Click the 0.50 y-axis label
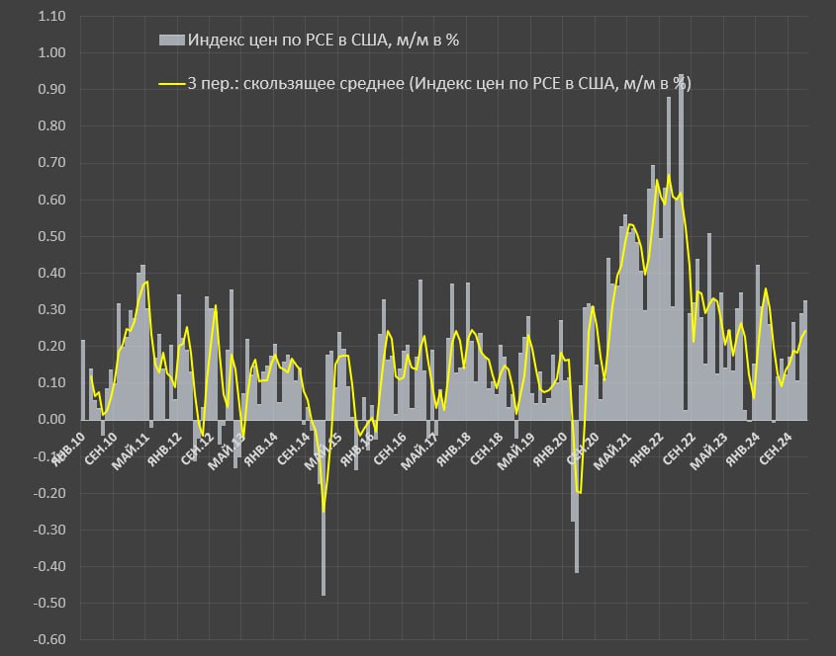 [50, 237]
